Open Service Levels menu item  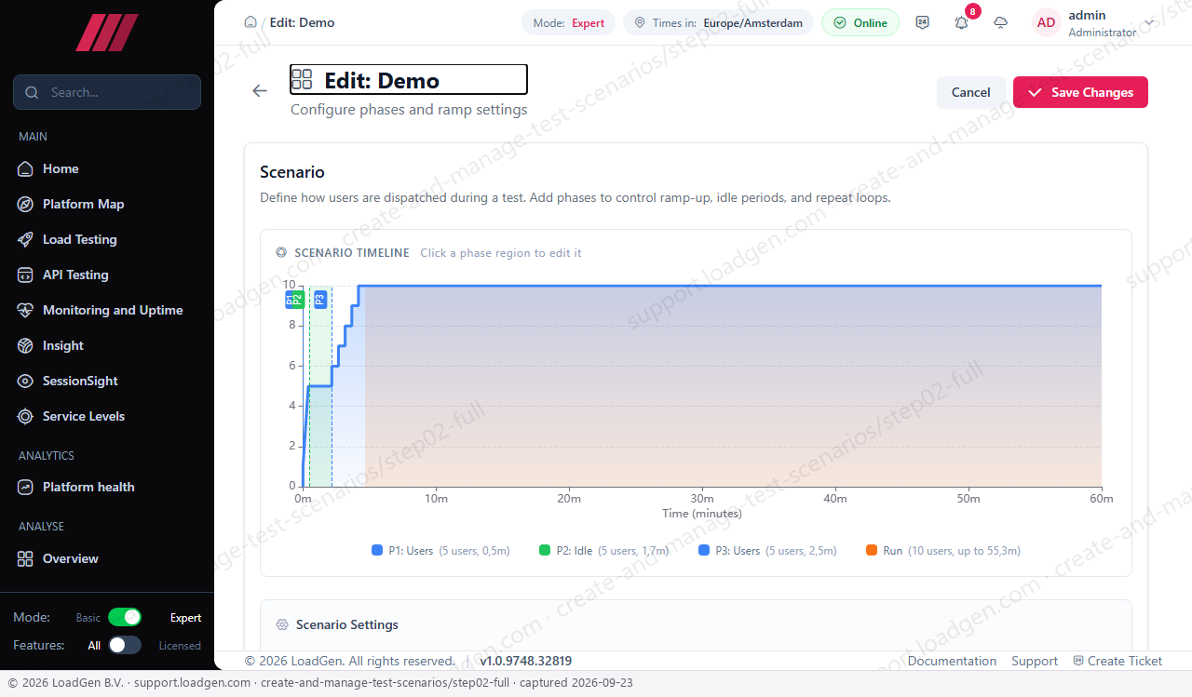pyautogui.click(x=107, y=416)
